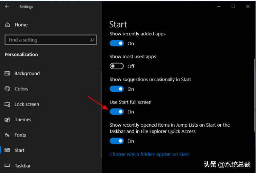Viewport: 256px width, 173px height.
Task: Click the search magnifier icon
Action: pos(92,40)
